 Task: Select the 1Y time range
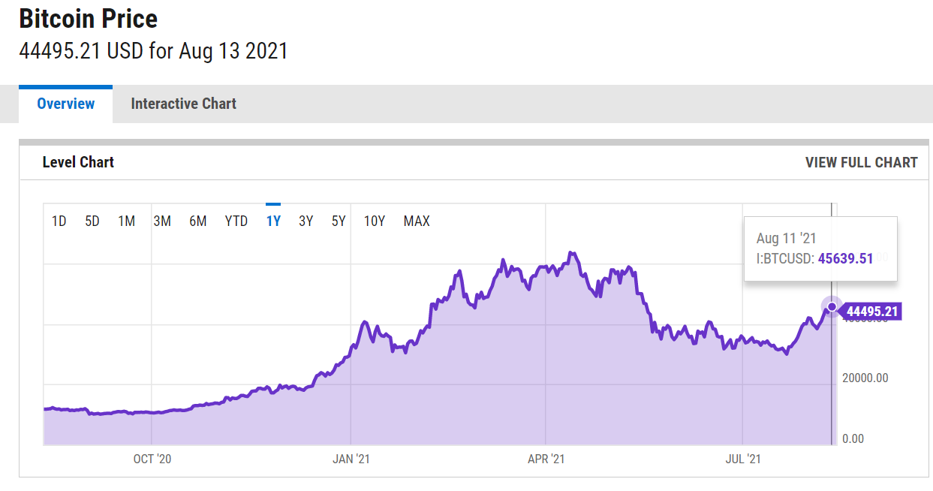pyautogui.click(x=273, y=221)
